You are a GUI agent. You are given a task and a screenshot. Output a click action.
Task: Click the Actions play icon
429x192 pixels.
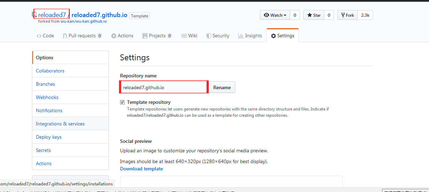tap(114, 36)
